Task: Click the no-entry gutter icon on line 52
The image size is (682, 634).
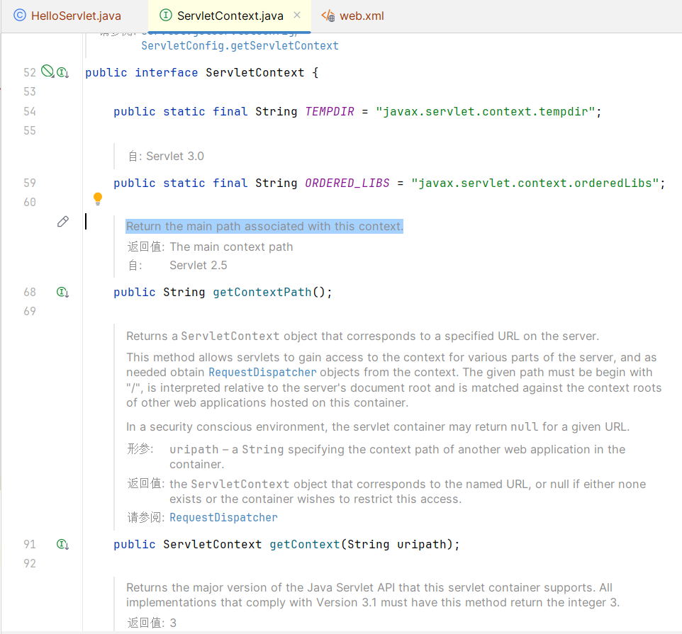Action: (47, 71)
